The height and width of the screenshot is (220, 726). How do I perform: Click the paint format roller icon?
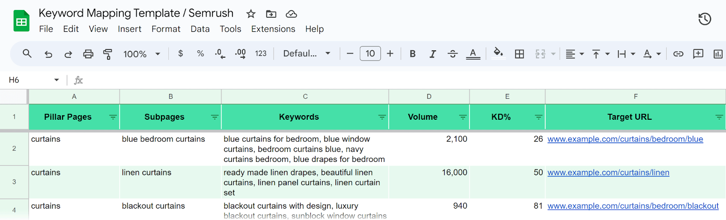(x=108, y=54)
